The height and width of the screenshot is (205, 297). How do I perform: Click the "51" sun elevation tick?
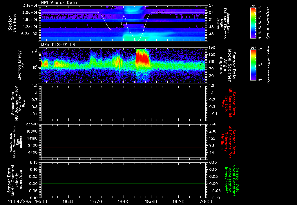coord(211,20)
